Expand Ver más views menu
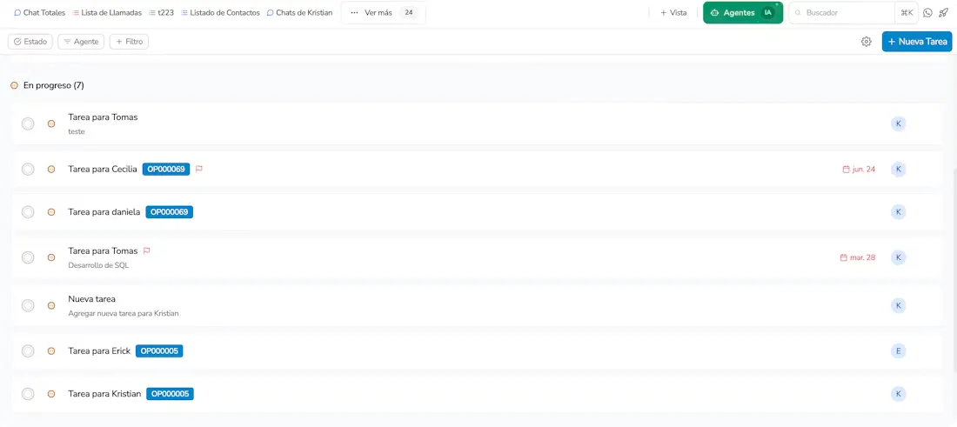957x427 pixels. 383,13
